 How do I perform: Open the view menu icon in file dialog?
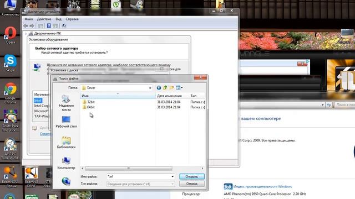tap(179, 87)
